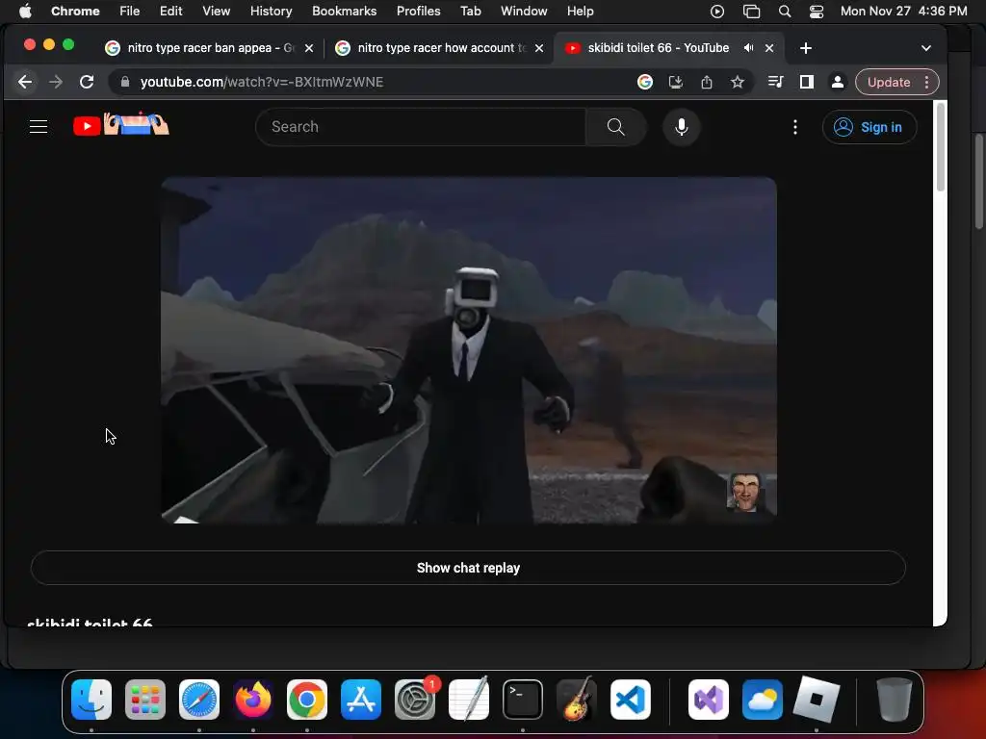Open Spotlight search in the menu bar
The image size is (986, 739).
click(x=784, y=12)
